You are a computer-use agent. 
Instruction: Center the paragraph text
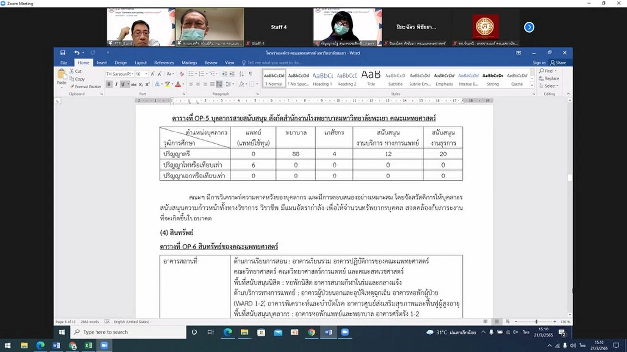point(199,84)
